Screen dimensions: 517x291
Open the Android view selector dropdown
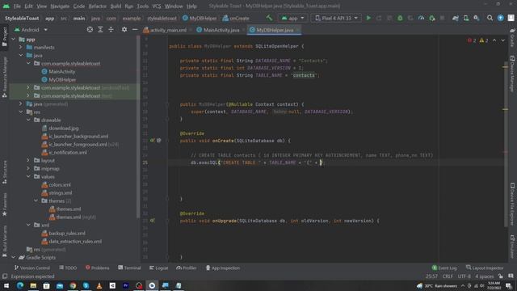click(x=31, y=30)
